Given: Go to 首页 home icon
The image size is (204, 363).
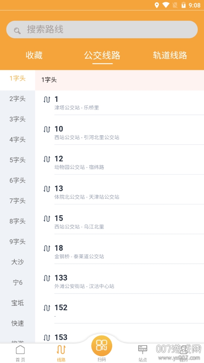Looking at the screenshot, I should point(20,350).
